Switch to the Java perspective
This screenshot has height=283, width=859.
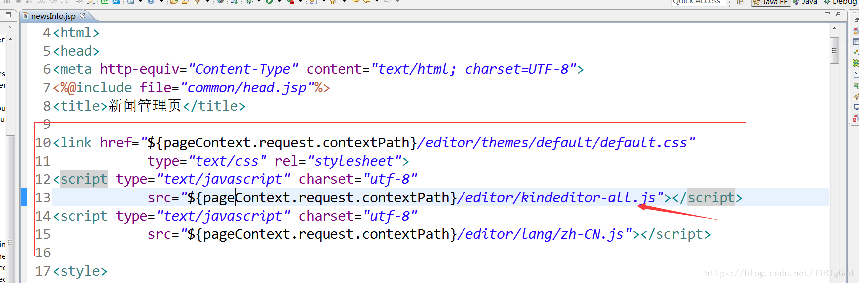click(805, 2)
